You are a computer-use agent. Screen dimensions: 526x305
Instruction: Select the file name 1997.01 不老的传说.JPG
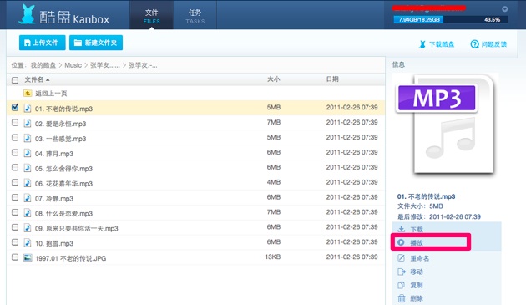click(x=70, y=258)
